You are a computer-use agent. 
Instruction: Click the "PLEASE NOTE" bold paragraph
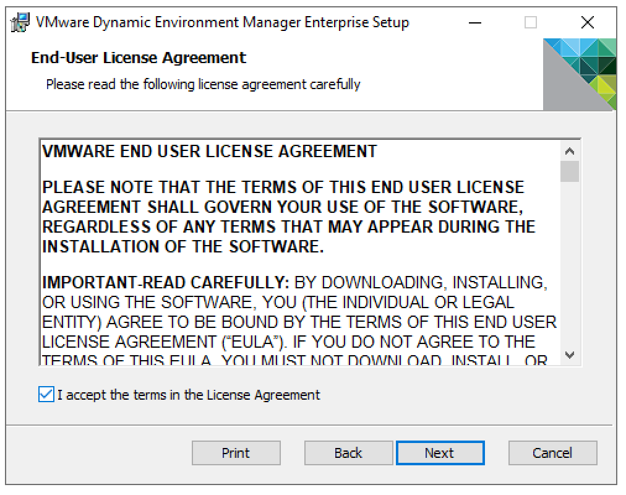pos(285,217)
